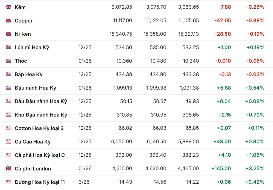
Task: Click the UK flag next to Copper
Action: point(9,21)
